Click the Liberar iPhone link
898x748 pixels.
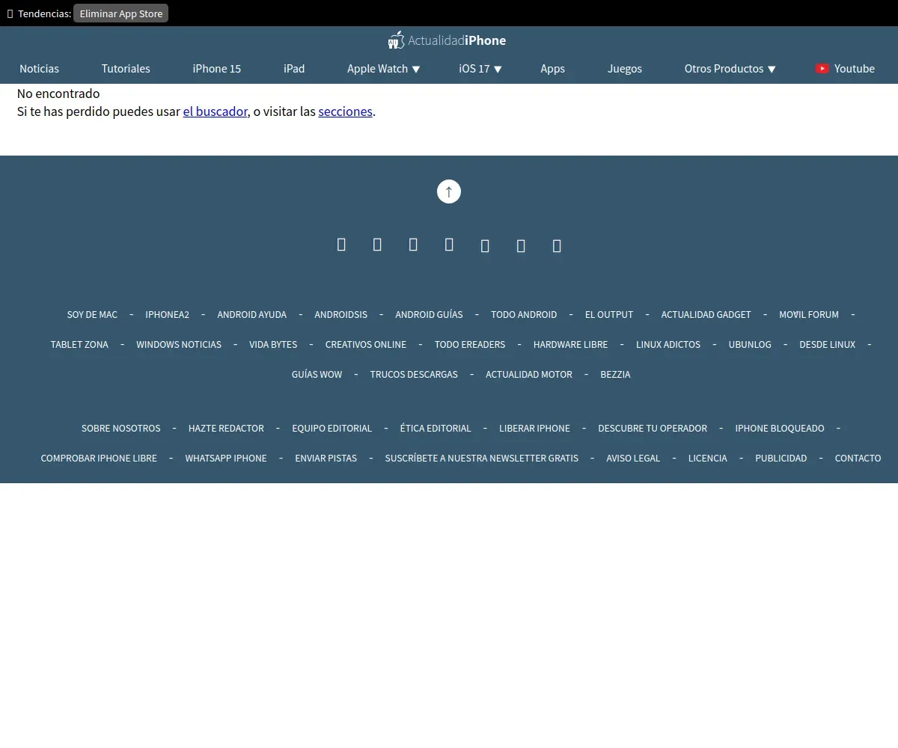pos(534,428)
